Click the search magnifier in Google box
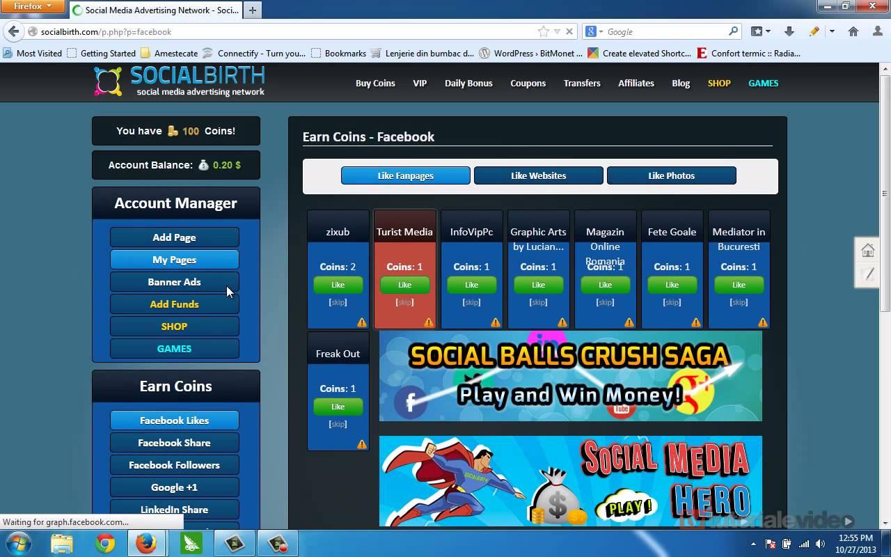 pyautogui.click(x=733, y=31)
